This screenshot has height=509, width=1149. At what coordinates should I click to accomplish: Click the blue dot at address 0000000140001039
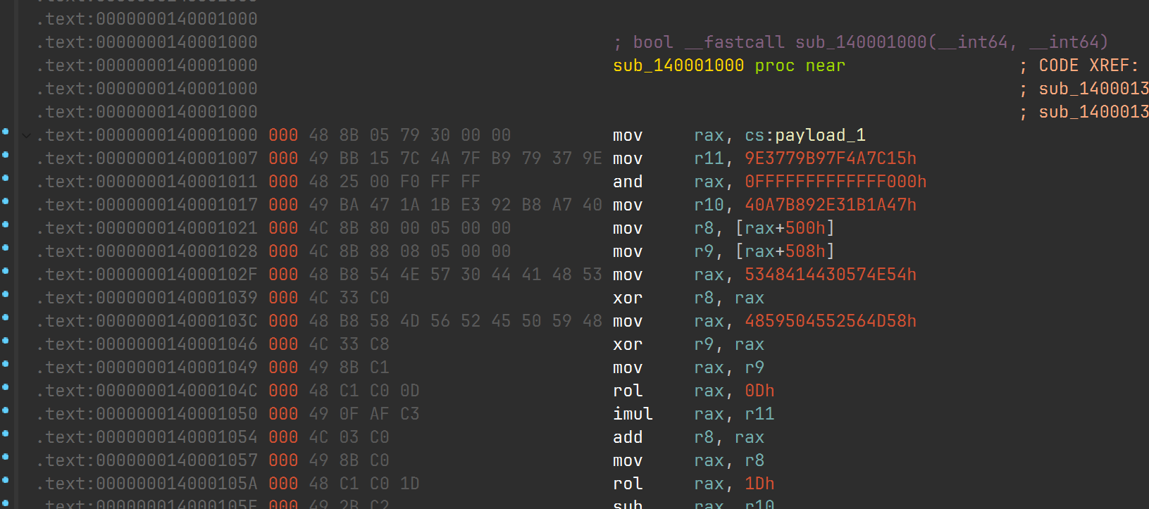[x=6, y=294]
